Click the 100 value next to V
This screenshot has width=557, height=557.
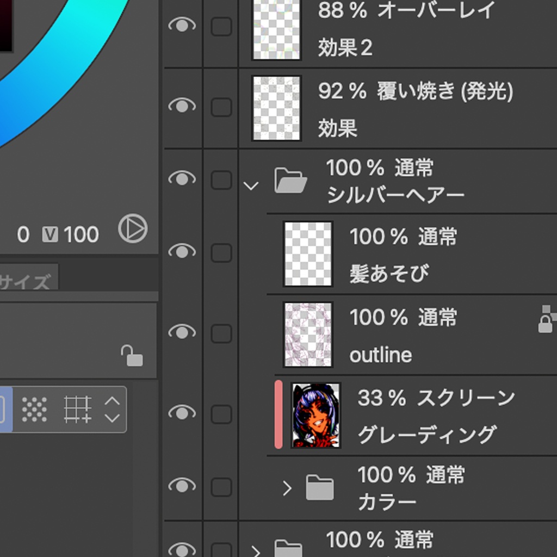click(81, 235)
